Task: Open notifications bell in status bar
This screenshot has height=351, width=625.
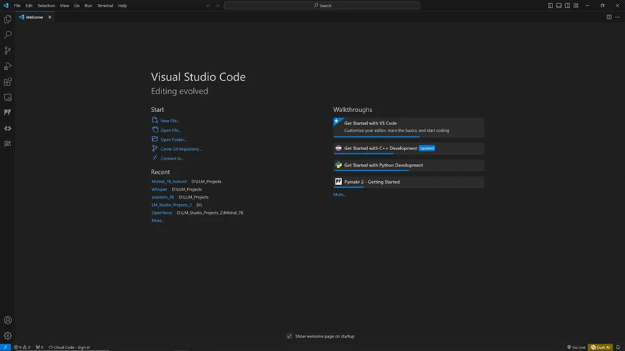Action: click(618, 347)
